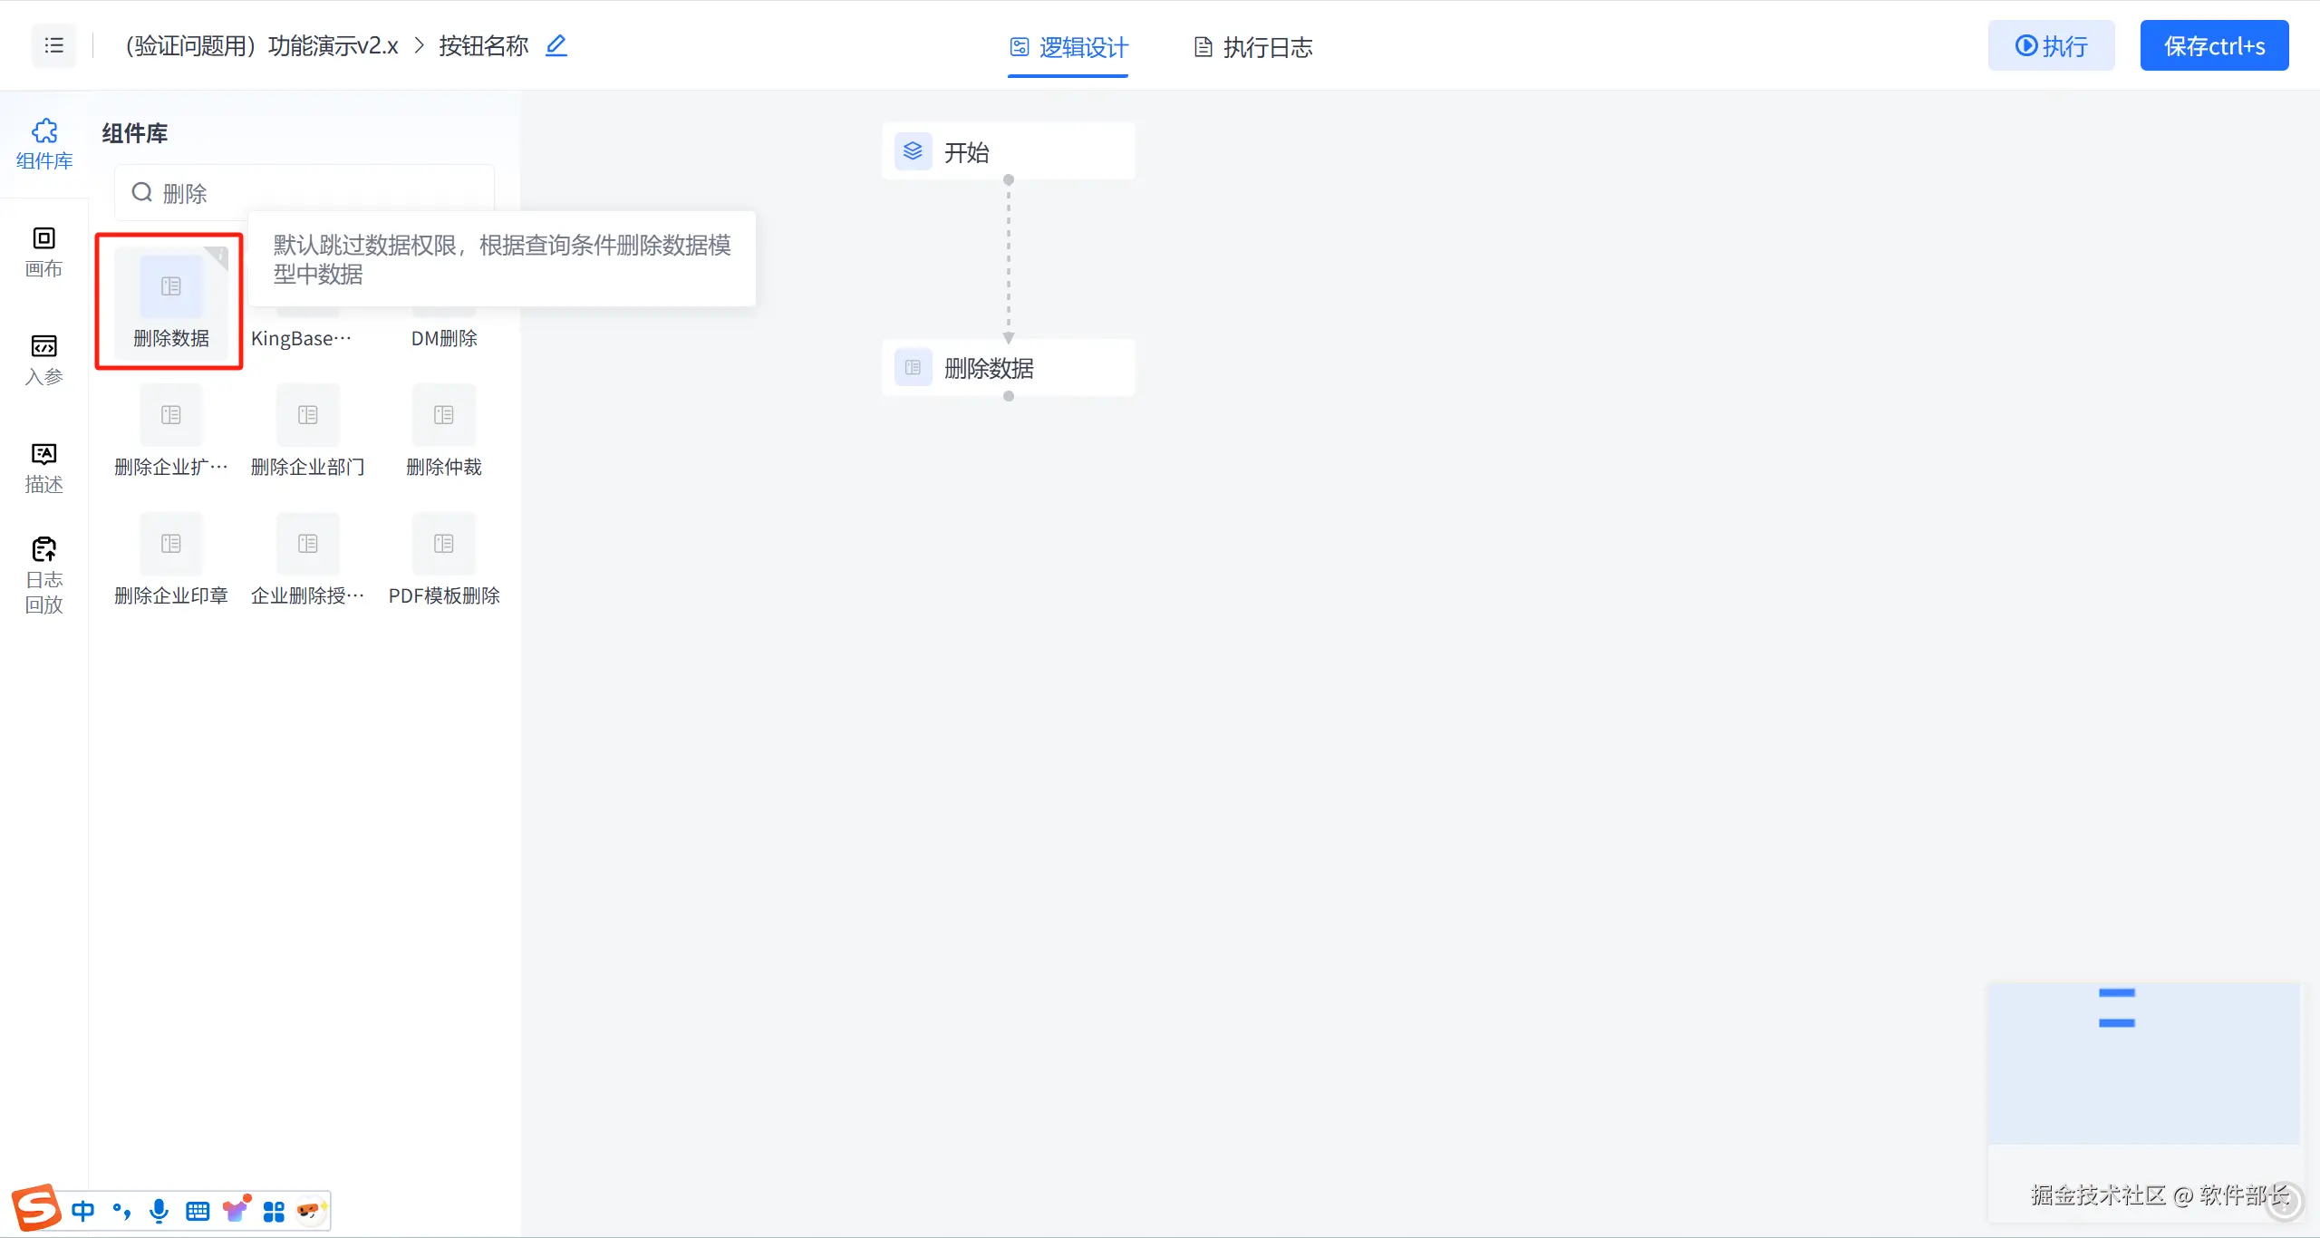Click the minimap overview thumbnail
This screenshot has height=1238, width=2320.
(x=2143, y=1063)
